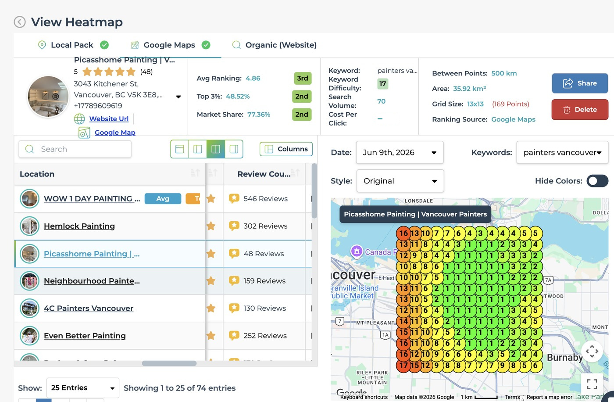The width and height of the screenshot is (614, 402).
Task: Sort by the Location column sort icon
Action: click(x=195, y=173)
